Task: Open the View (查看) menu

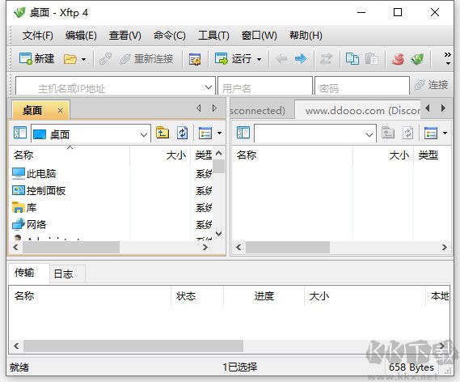Action: [125, 36]
